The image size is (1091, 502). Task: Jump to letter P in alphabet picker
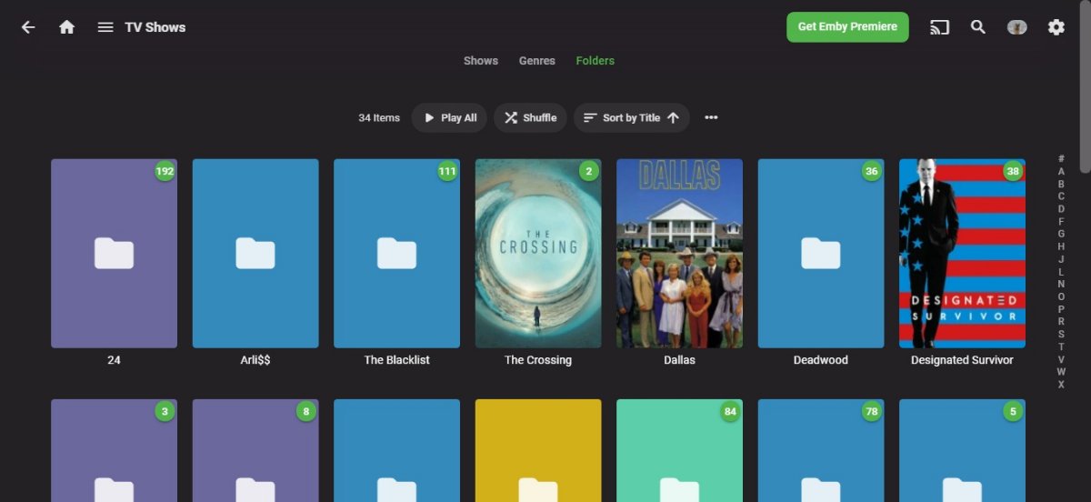click(x=1061, y=309)
